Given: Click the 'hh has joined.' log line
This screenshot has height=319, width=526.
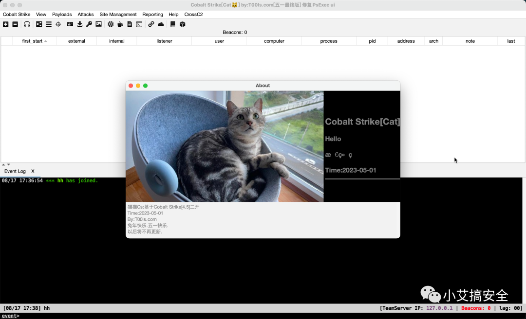Looking at the screenshot, I should click(x=50, y=180).
